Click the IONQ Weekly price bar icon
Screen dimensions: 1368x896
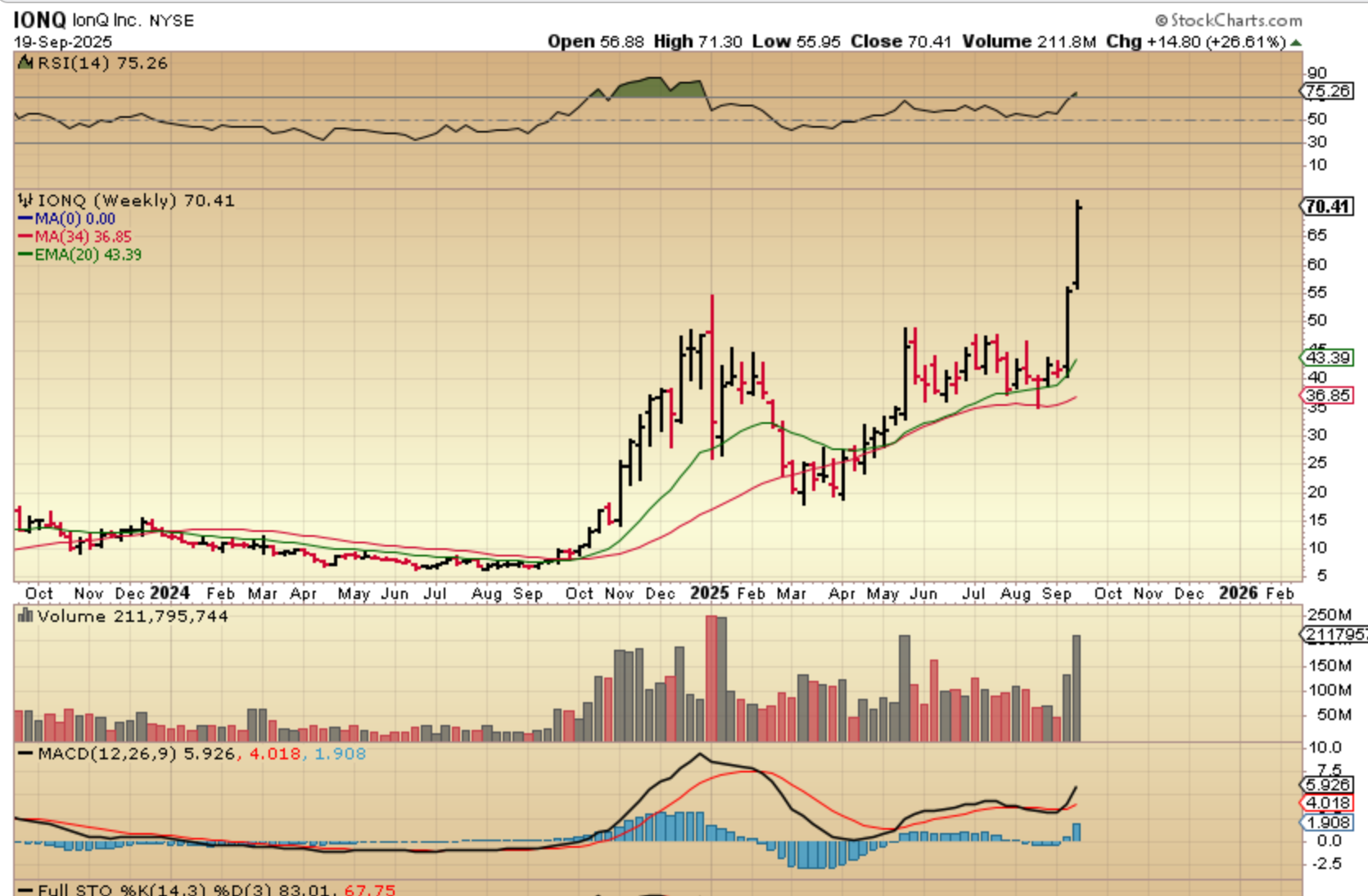(x=25, y=200)
